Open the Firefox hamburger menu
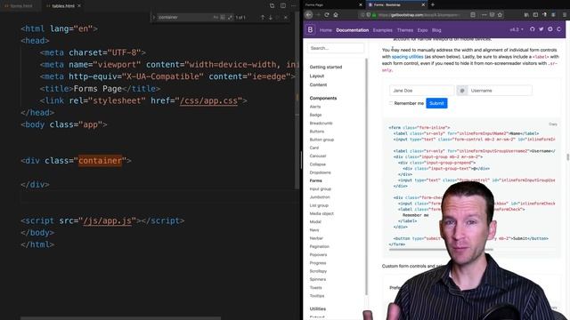570x320 pixels. pyautogui.click(x=565, y=15)
